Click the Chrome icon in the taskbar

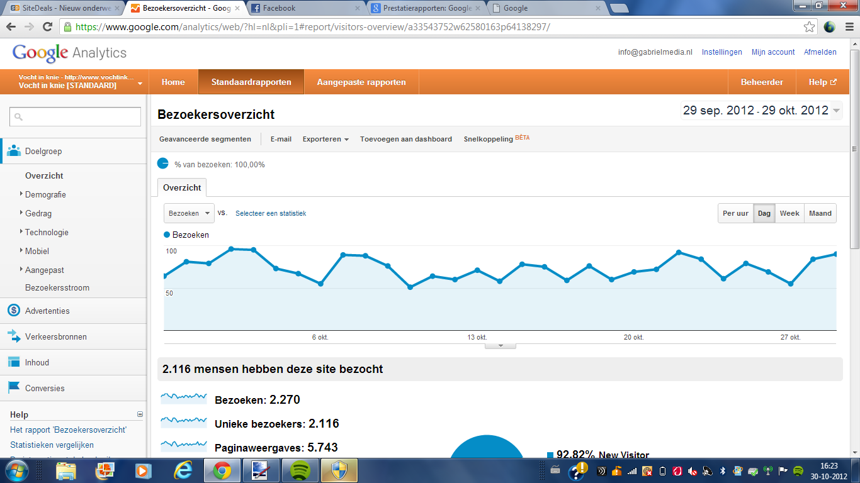point(222,470)
